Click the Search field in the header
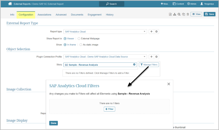 [x=111, y=4]
